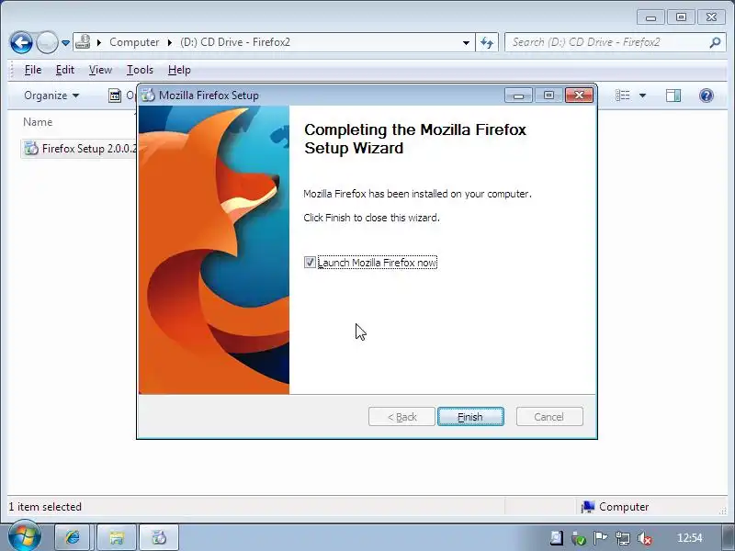Click the Firefox Setup file icon
The height and width of the screenshot is (551, 735).
point(31,148)
